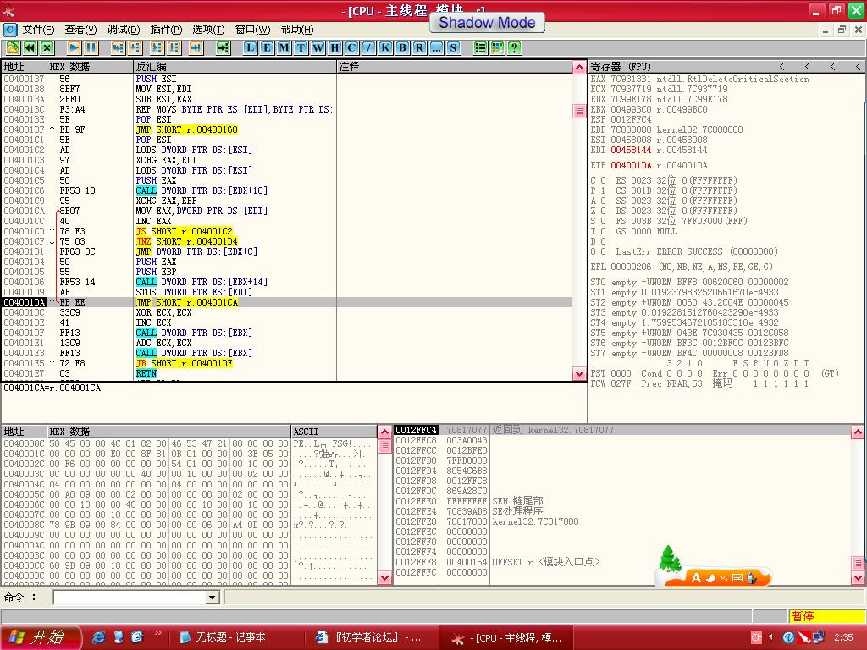Open Patches window with slash button
The width and height of the screenshot is (867, 650).
[369, 47]
